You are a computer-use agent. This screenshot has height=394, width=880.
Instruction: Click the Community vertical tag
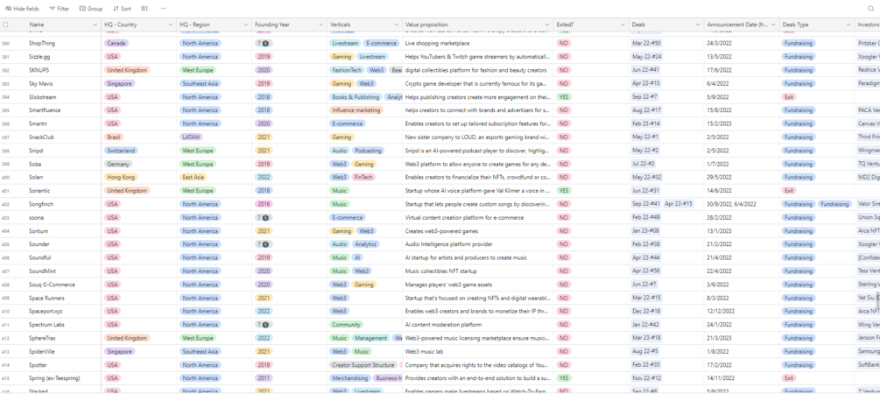346,325
